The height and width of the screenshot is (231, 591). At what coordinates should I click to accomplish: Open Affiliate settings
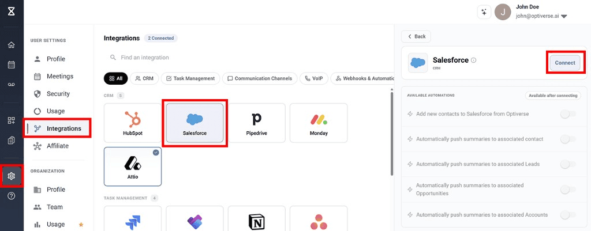[58, 146]
